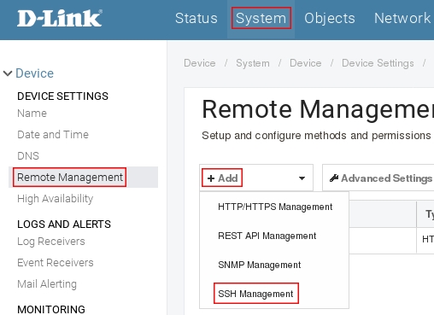Click the Advanced Settings button
The height and width of the screenshot is (315, 434).
378,178
